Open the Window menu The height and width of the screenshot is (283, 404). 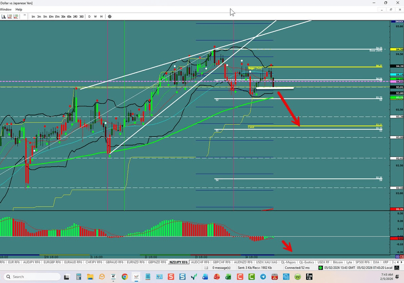(6, 9)
